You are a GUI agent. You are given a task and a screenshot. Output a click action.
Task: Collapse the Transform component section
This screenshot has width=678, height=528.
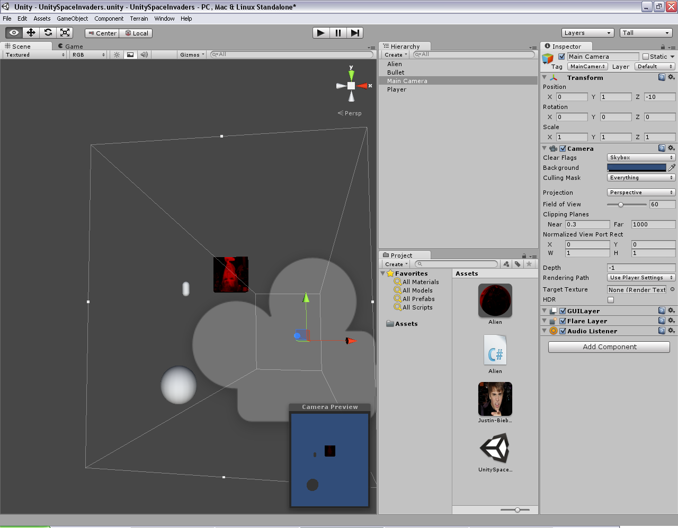tap(545, 77)
